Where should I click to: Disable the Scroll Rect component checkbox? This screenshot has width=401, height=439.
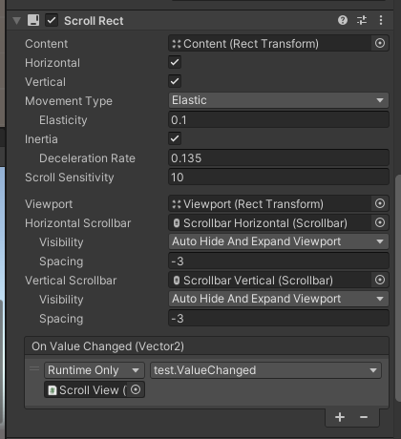[52, 20]
